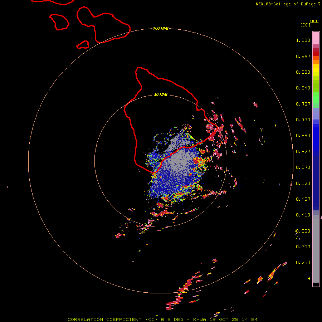The width and height of the screenshot is (322, 322).
Task: Click the TH threshold label on the scale
Action: 307,279
